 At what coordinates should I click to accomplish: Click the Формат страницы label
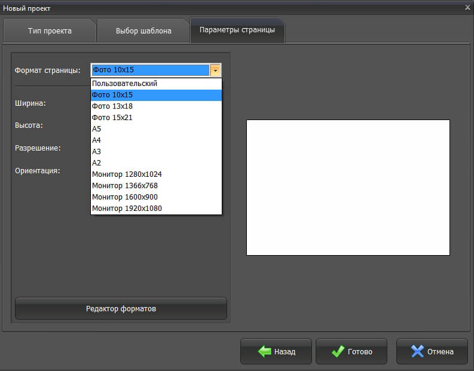(x=48, y=70)
